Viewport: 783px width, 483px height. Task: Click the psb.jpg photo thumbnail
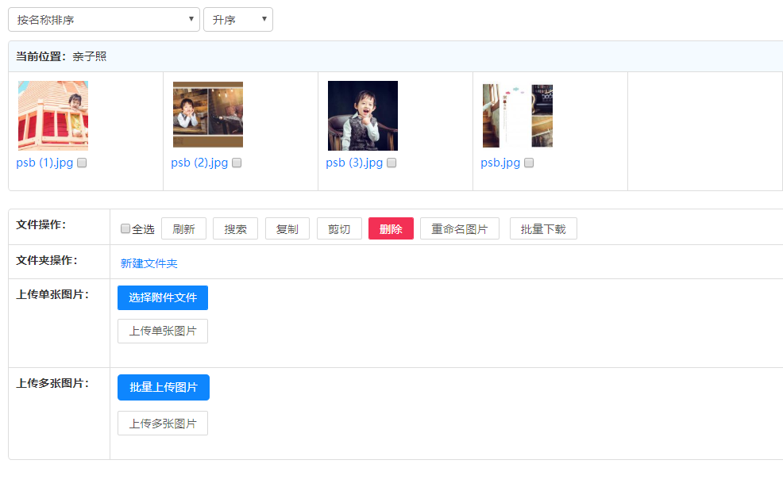pyautogui.click(x=517, y=116)
